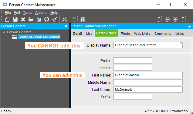Go to next record with right arrow
Image resolution: width=193 pixels, height=114 pixels.
tap(175, 19)
